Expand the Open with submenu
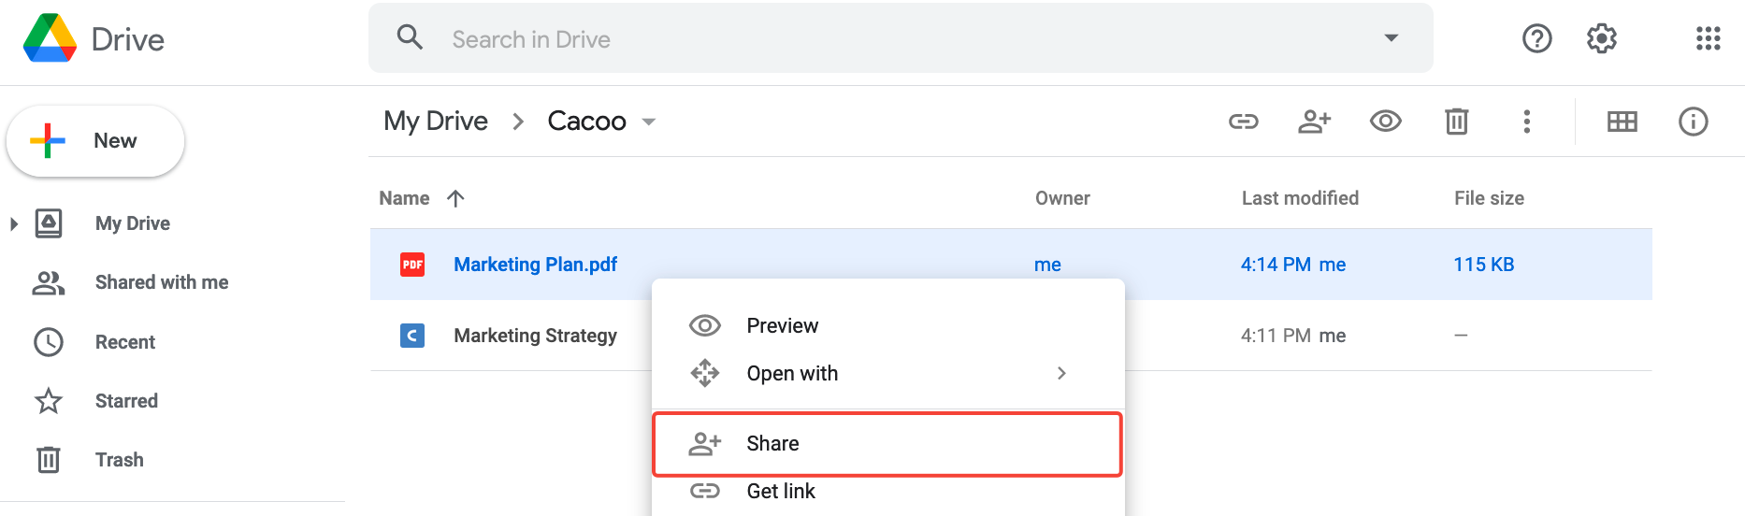 [1061, 373]
